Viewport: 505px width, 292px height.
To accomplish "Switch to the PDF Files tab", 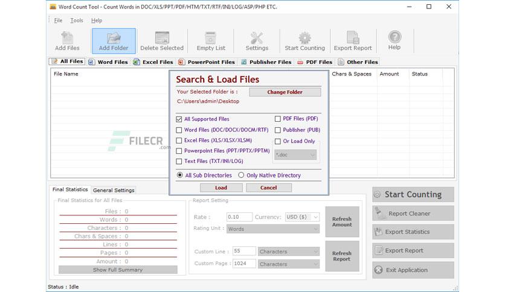I will (x=315, y=62).
